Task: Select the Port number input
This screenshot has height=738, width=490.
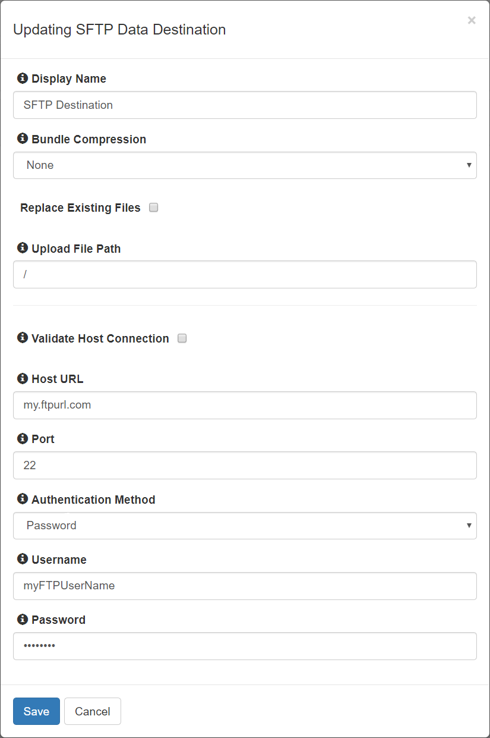Action: click(245, 466)
